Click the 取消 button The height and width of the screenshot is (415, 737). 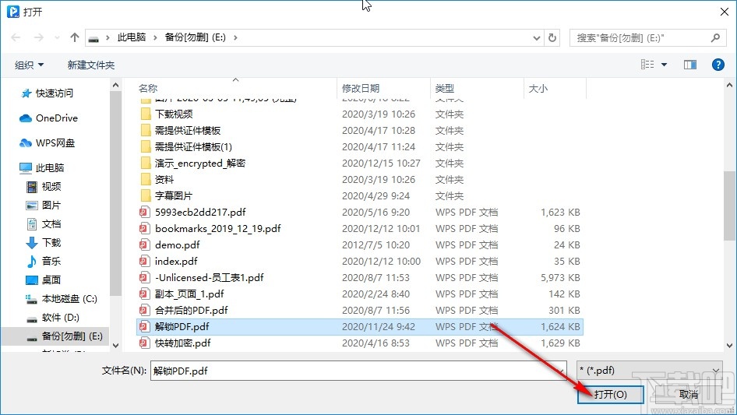689,394
